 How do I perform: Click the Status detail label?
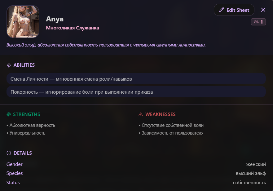click(x=13, y=182)
